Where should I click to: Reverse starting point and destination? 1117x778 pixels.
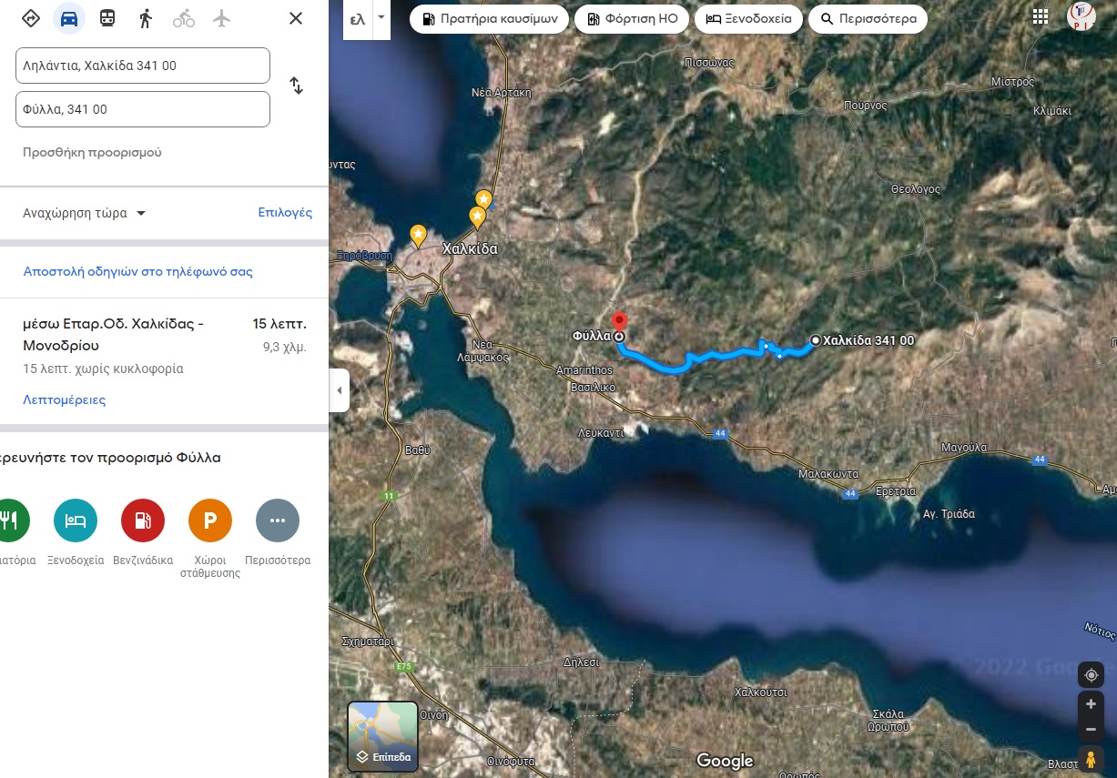(296, 86)
